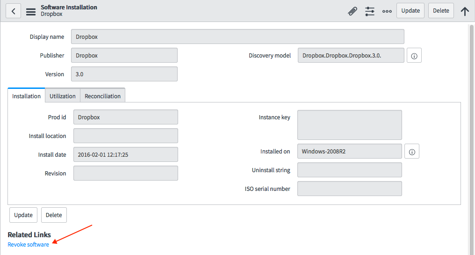Click Delete button in header

[x=441, y=11]
